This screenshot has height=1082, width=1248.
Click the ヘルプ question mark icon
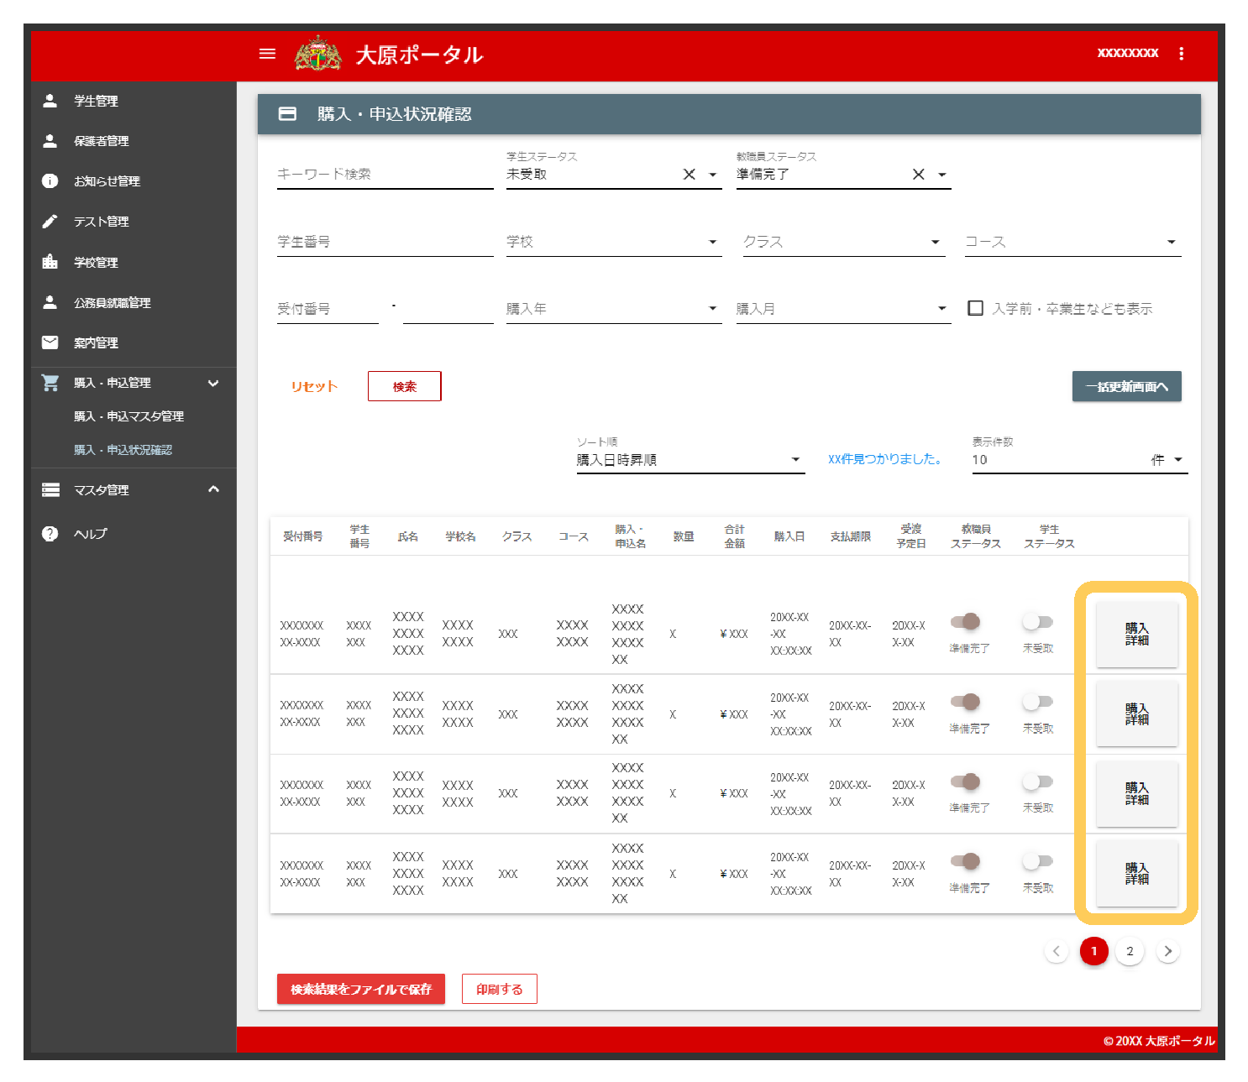coord(50,534)
